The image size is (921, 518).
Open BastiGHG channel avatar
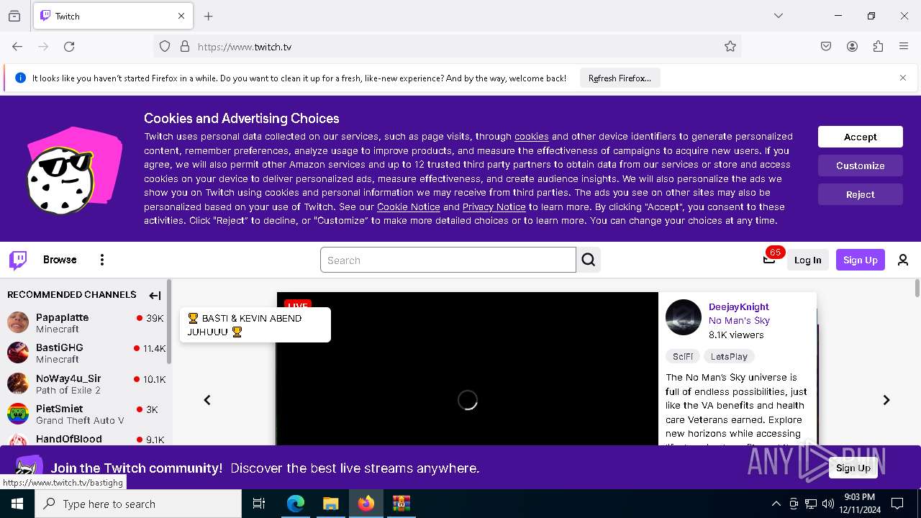point(18,353)
